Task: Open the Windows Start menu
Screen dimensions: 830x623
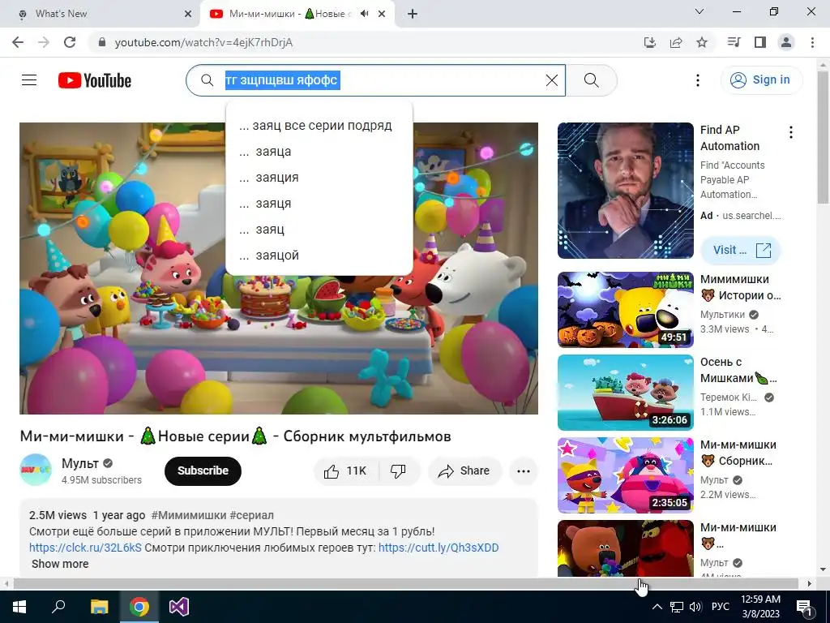Action: click(x=19, y=607)
